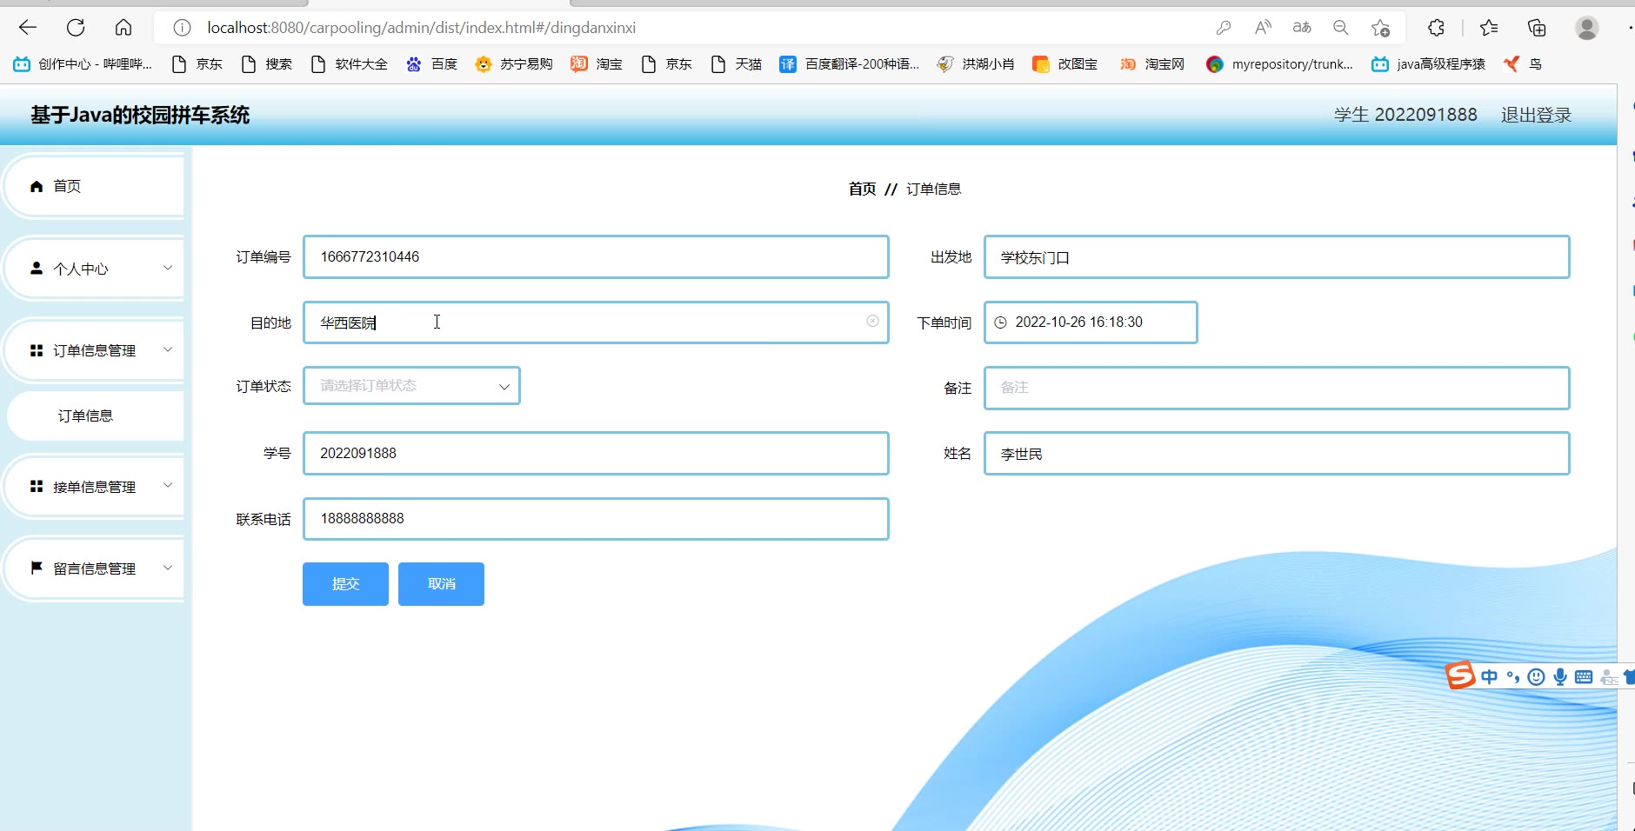Expand the 接单信息管理 menu chevron
This screenshot has width=1635, height=831.
coord(168,485)
